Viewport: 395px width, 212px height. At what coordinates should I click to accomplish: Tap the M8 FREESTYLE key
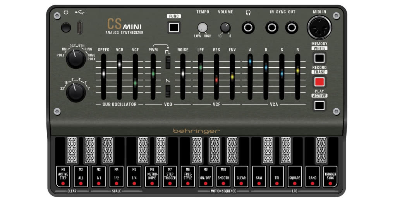pos(188,176)
